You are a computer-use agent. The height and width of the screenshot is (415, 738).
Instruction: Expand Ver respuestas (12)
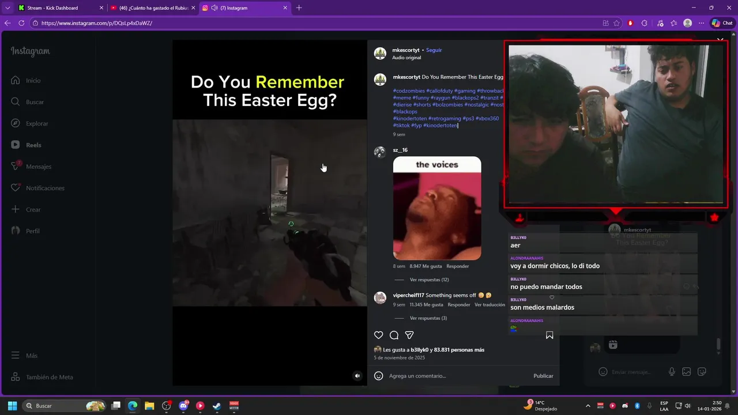click(x=429, y=280)
